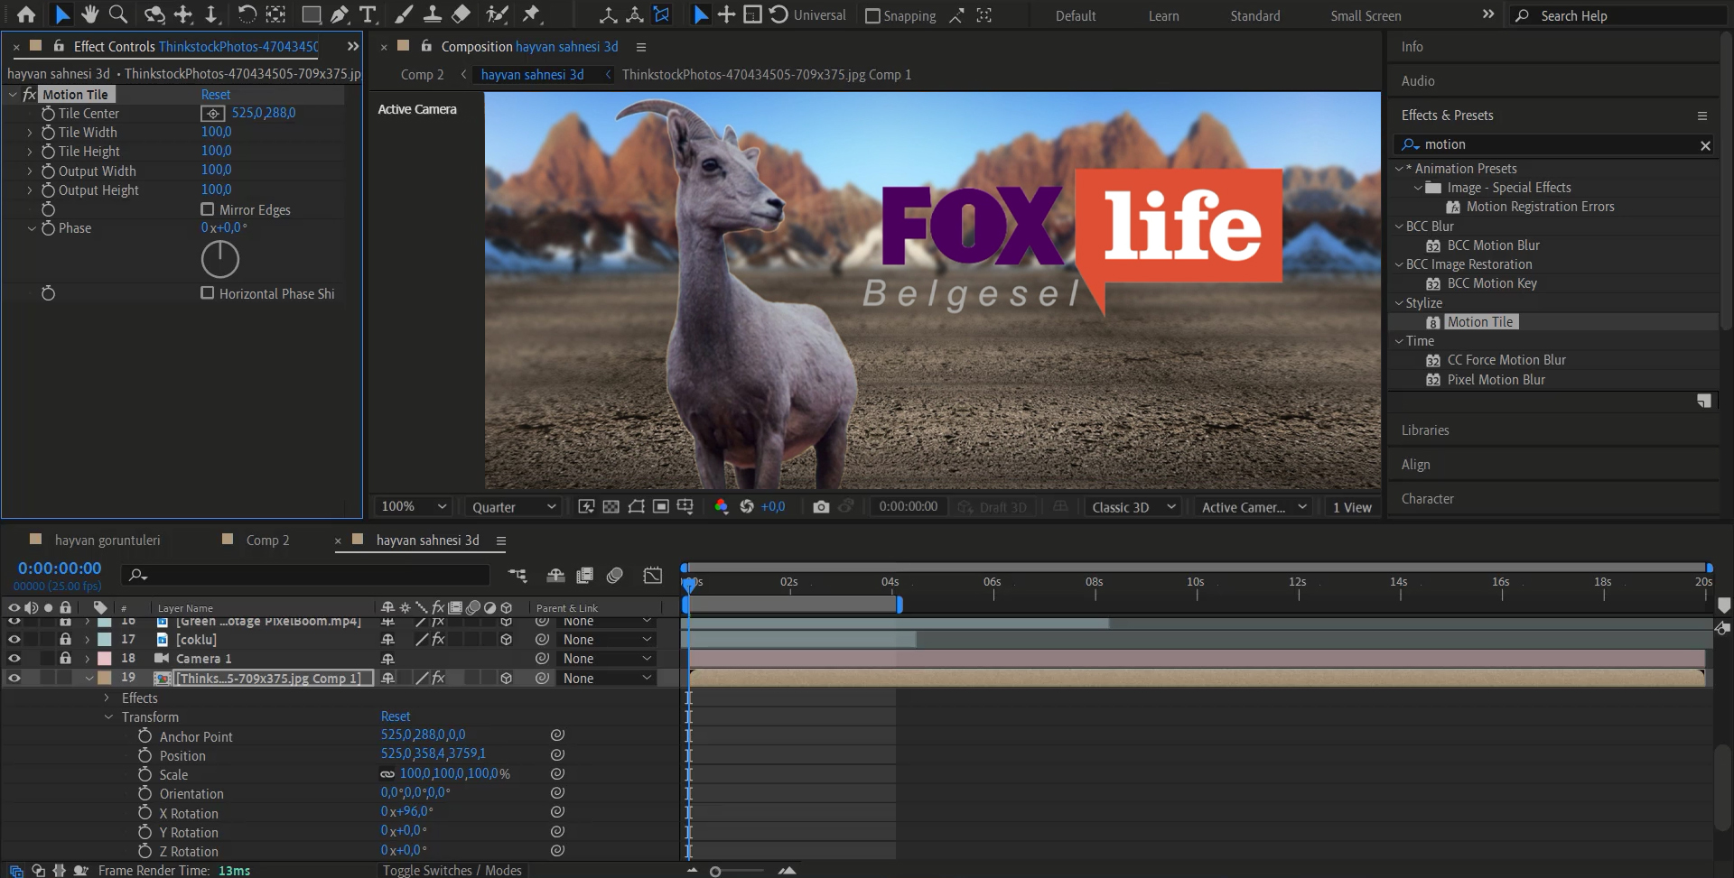Select Motion Tile in Effects & Presets
Image resolution: width=1734 pixels, height=878 pixels.
click(1479, 322)
